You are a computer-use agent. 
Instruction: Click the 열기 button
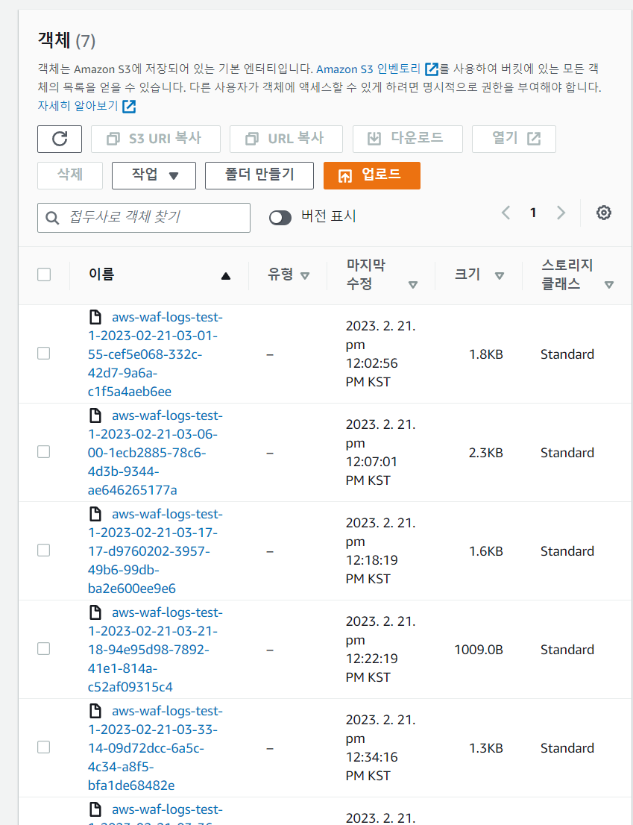click(x=514, y=139)
